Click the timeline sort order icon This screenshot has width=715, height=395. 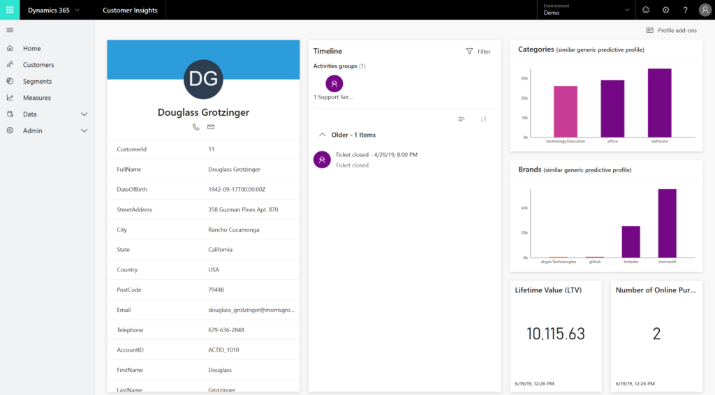pos(483,119)
